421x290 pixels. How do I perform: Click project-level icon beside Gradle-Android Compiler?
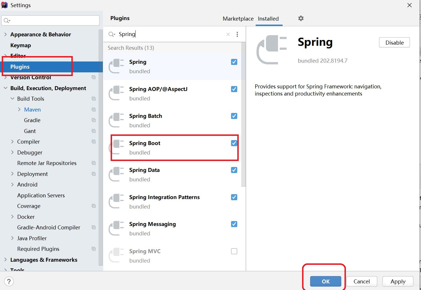click(x=93, y=227)
